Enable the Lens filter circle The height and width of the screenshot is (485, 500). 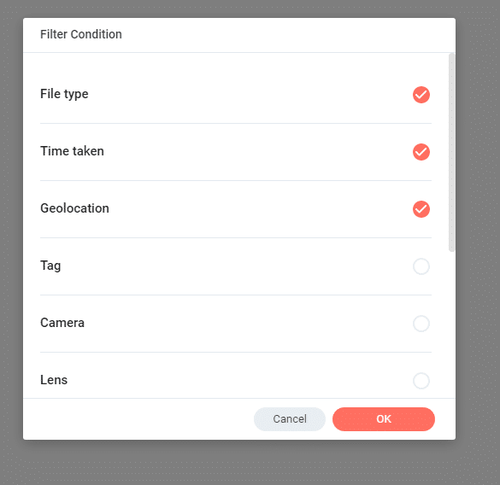coord(421,381)
